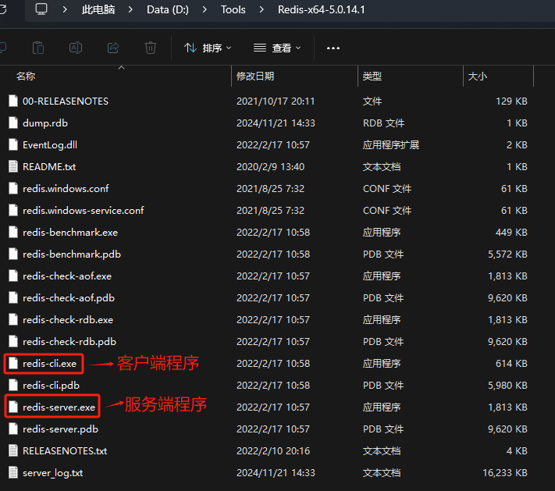555x491 pixels.
Task: Click the 449 KB size value
Action: [x=511, y=233]
